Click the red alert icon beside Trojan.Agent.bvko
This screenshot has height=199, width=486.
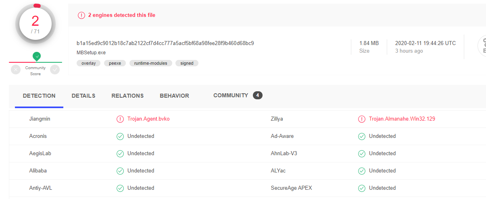pyautogui.click(x=120, y=119)
